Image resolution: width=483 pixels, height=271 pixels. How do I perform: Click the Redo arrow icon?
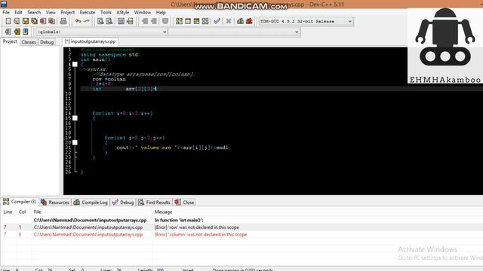[87, 21]
